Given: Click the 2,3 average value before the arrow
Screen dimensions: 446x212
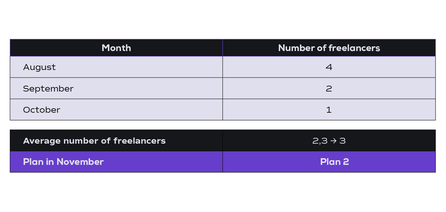Looking at the screenshot, I should tap(320, 141).
